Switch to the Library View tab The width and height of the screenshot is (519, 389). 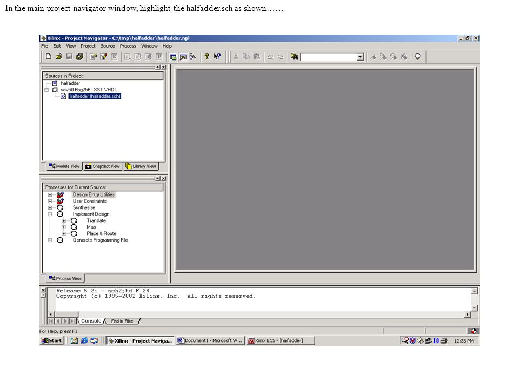(141, 166)
